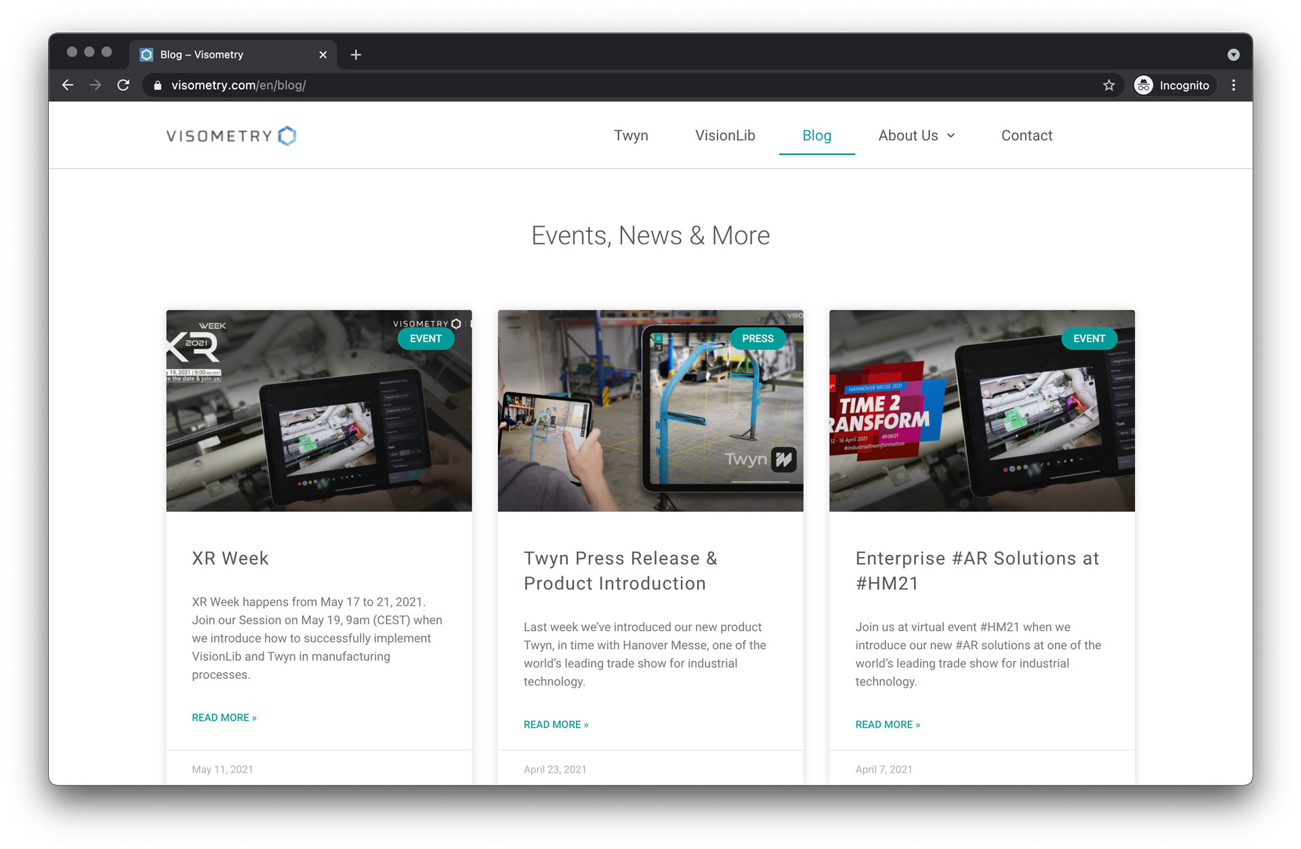1301x849 pixels.
Task: Click Read More under Twyn Press Release
Action: coord(556,724)
